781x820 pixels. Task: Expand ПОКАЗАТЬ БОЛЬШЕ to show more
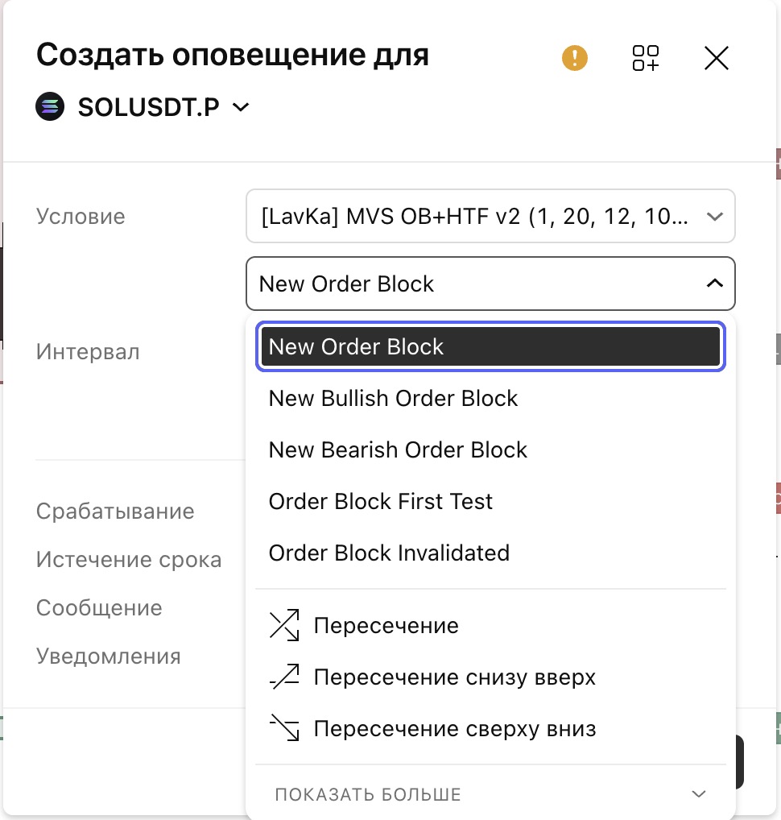tap(490, 794)
